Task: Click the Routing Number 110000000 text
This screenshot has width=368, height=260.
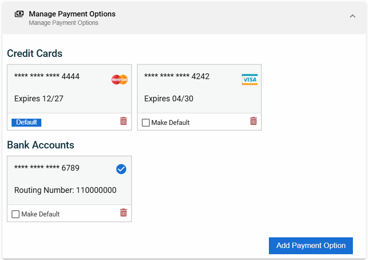Action: click(65, 190)
